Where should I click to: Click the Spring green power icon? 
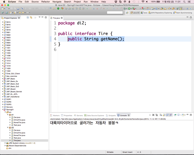58,8
